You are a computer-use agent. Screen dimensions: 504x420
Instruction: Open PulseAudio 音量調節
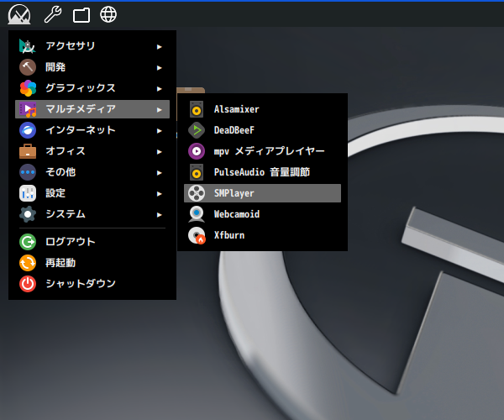pos(262,172)
